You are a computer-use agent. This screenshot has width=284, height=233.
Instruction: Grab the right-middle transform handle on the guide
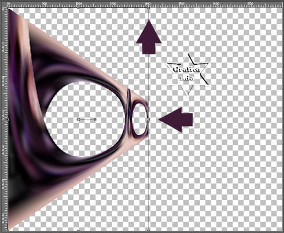(148, 120)
